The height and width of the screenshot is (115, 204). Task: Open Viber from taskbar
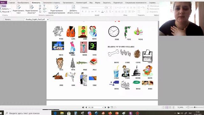click(89, 113)
